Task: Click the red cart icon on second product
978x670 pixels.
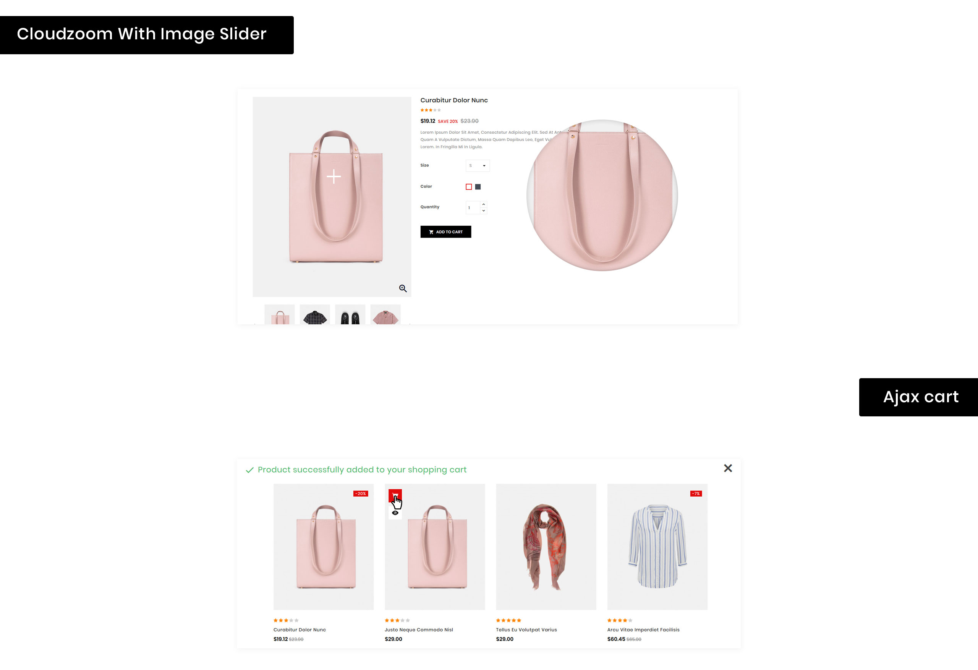Action: pos(395,495)
